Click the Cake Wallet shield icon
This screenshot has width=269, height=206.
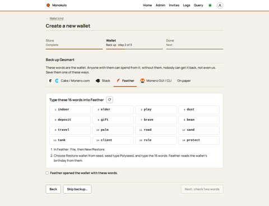[50, 81]
